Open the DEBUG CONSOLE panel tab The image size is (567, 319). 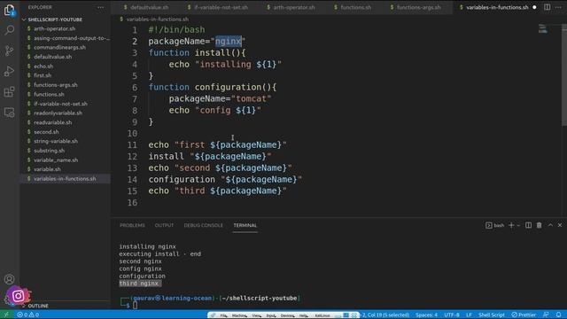pos(203,225)
